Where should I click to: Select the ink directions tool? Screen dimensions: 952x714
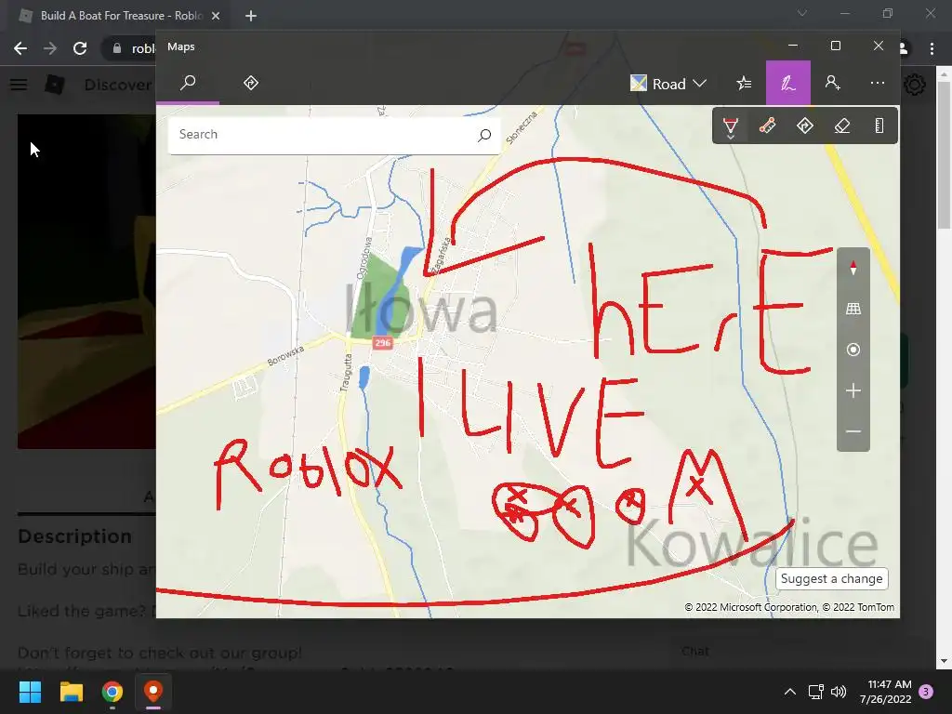[804, 126]
